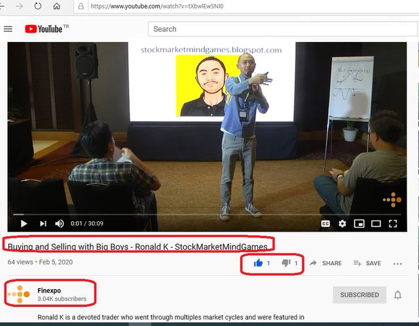Play the video with play button

(x=24, y=223)
